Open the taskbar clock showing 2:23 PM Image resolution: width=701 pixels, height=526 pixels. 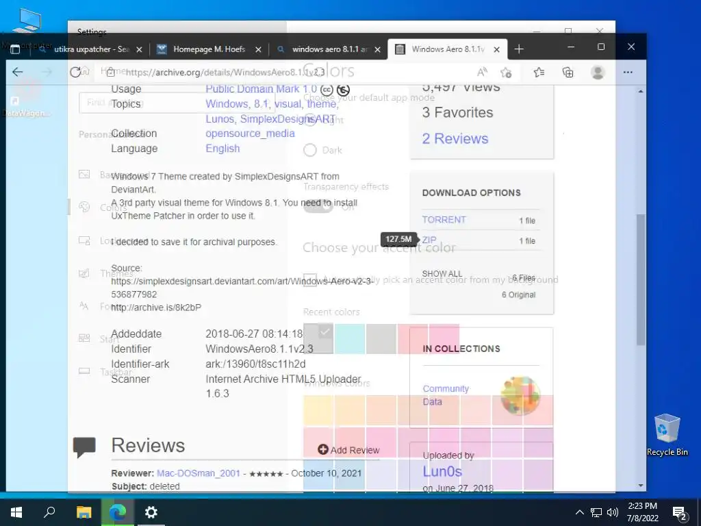click(642, 512)
